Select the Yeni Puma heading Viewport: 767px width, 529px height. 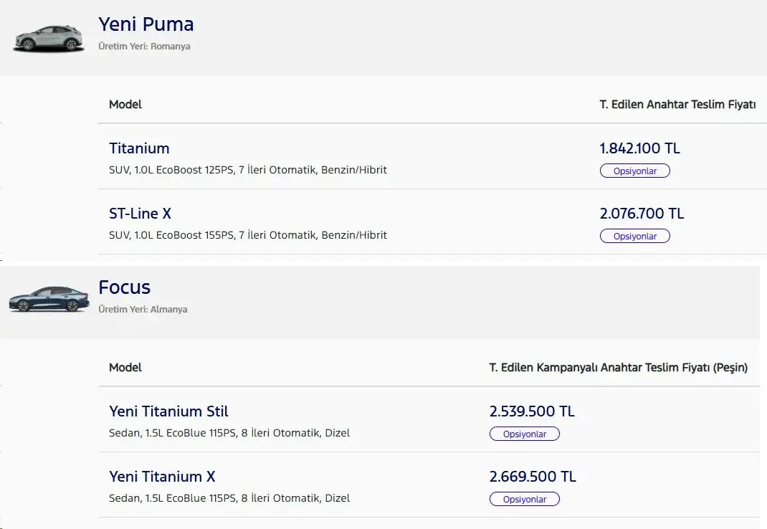pyautogui.click(x=146, y=24)
